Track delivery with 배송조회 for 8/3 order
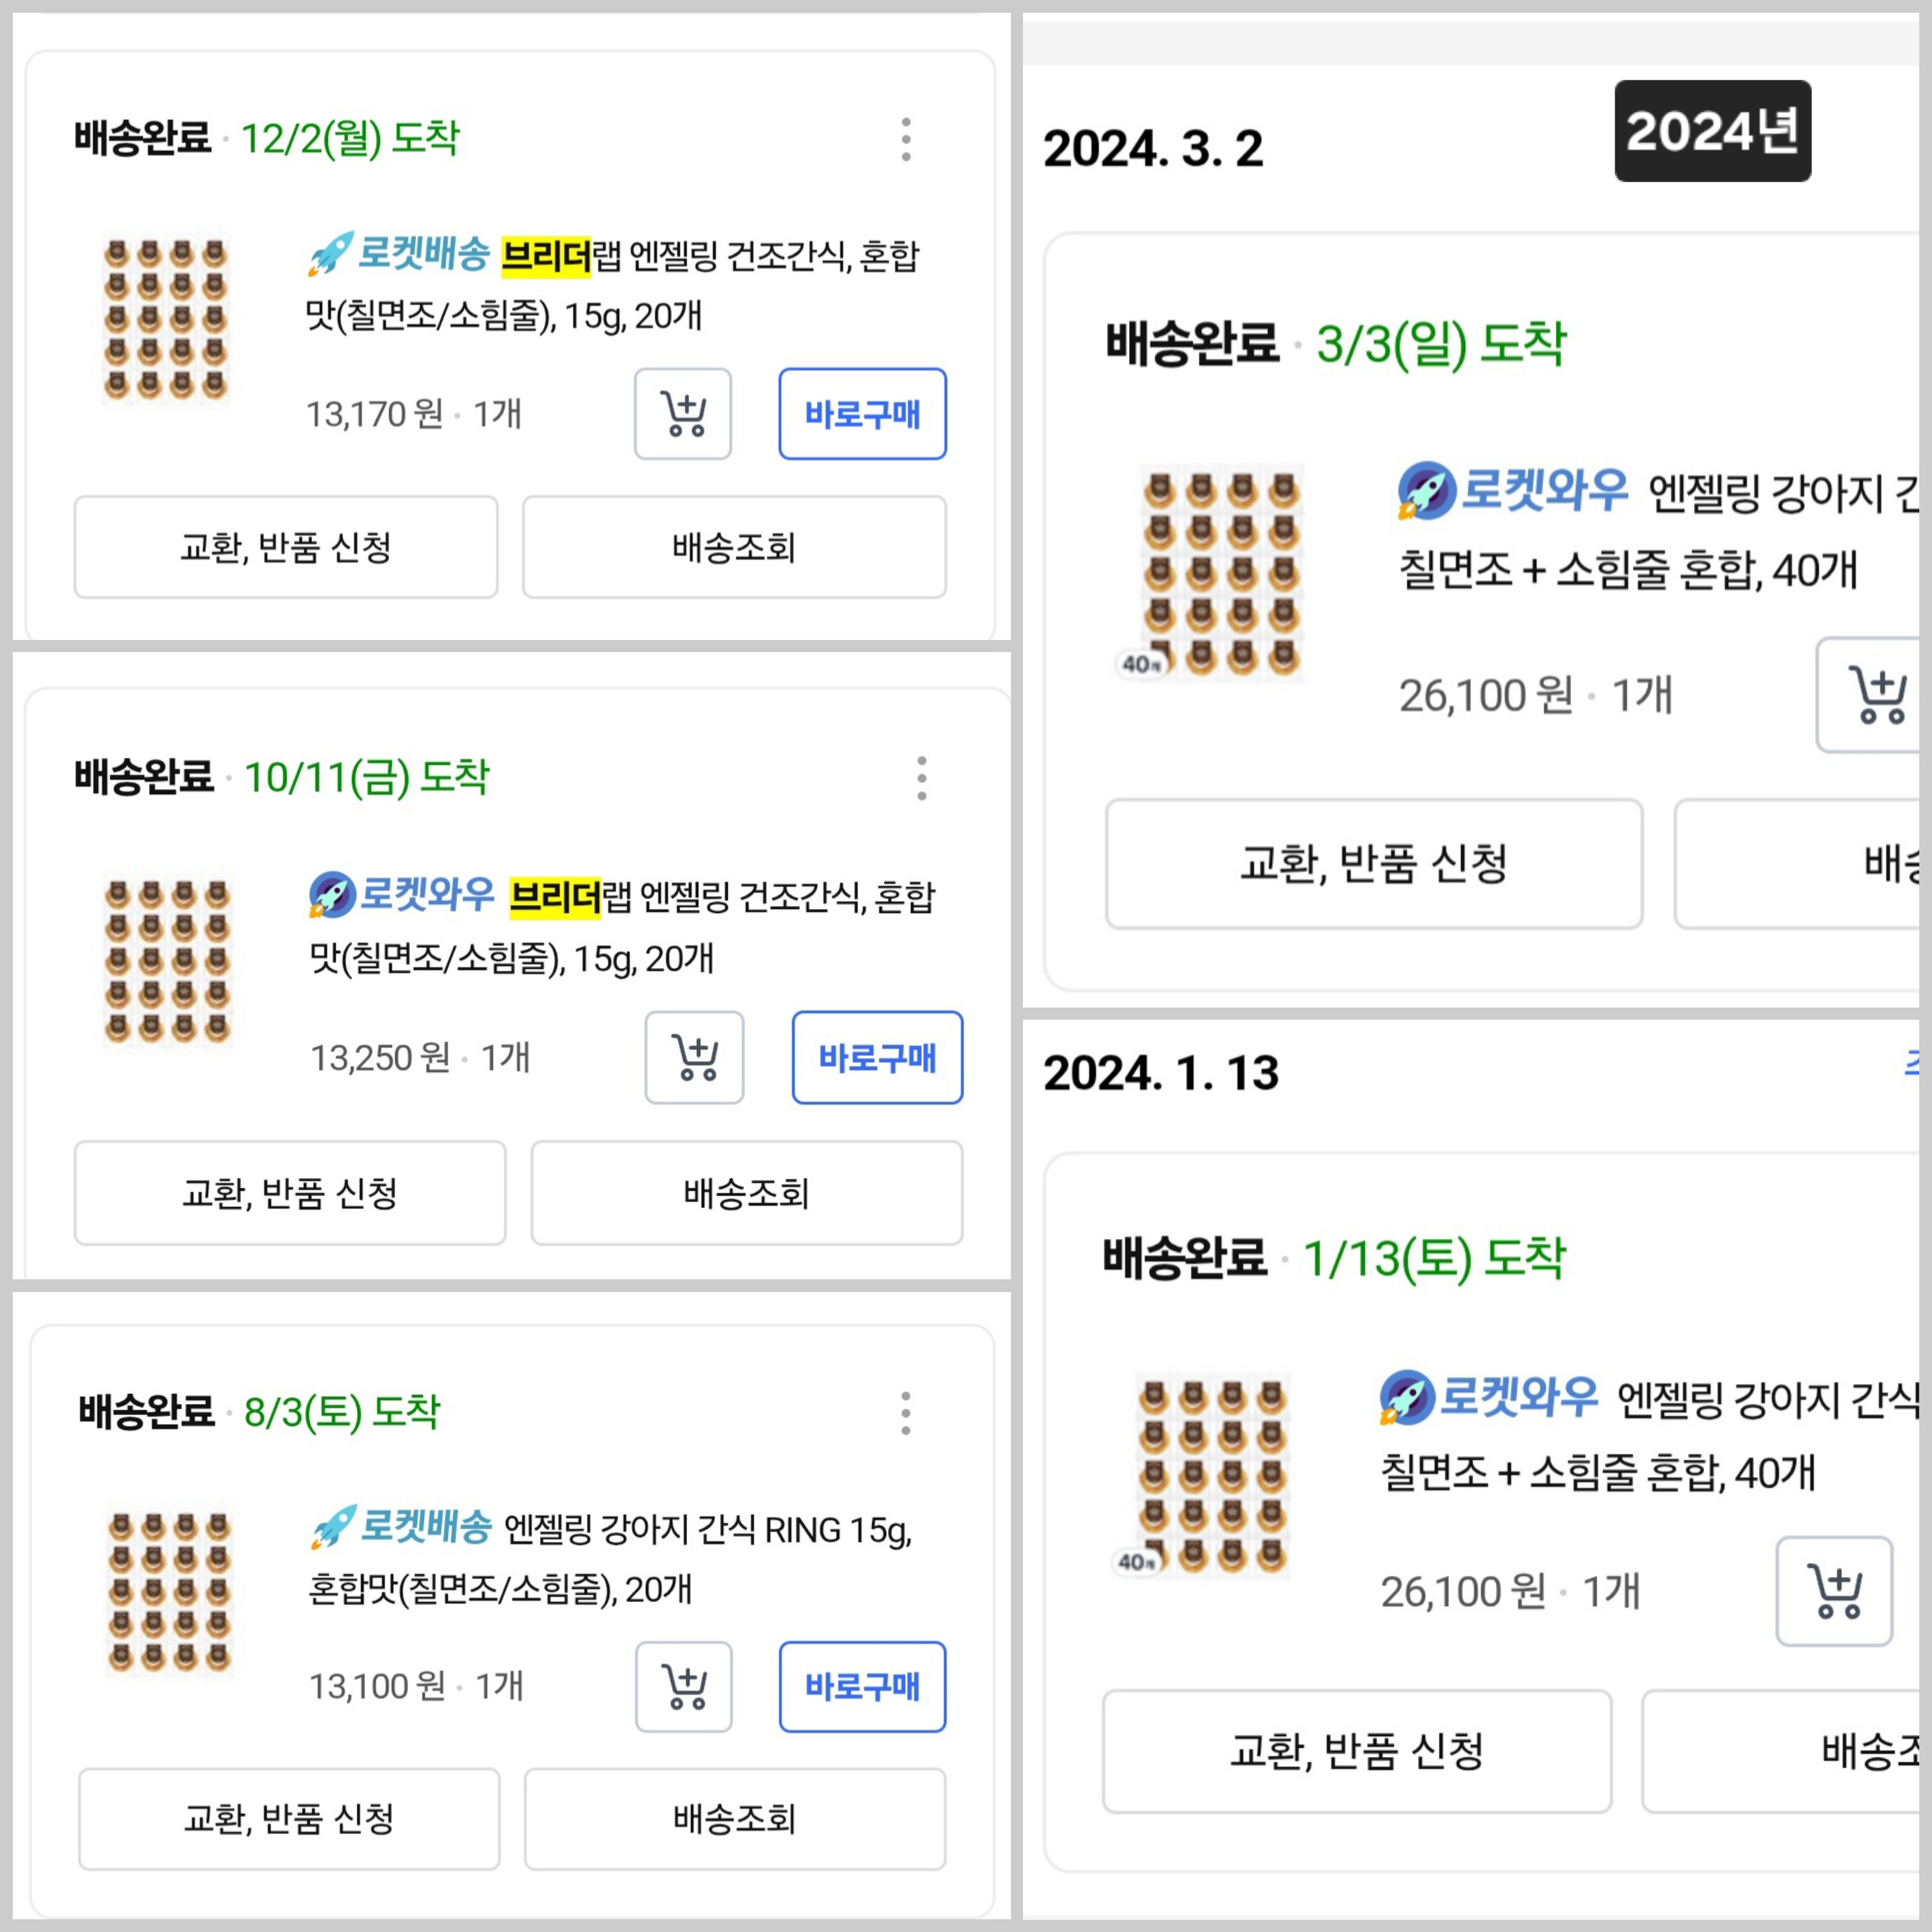 734,1818
